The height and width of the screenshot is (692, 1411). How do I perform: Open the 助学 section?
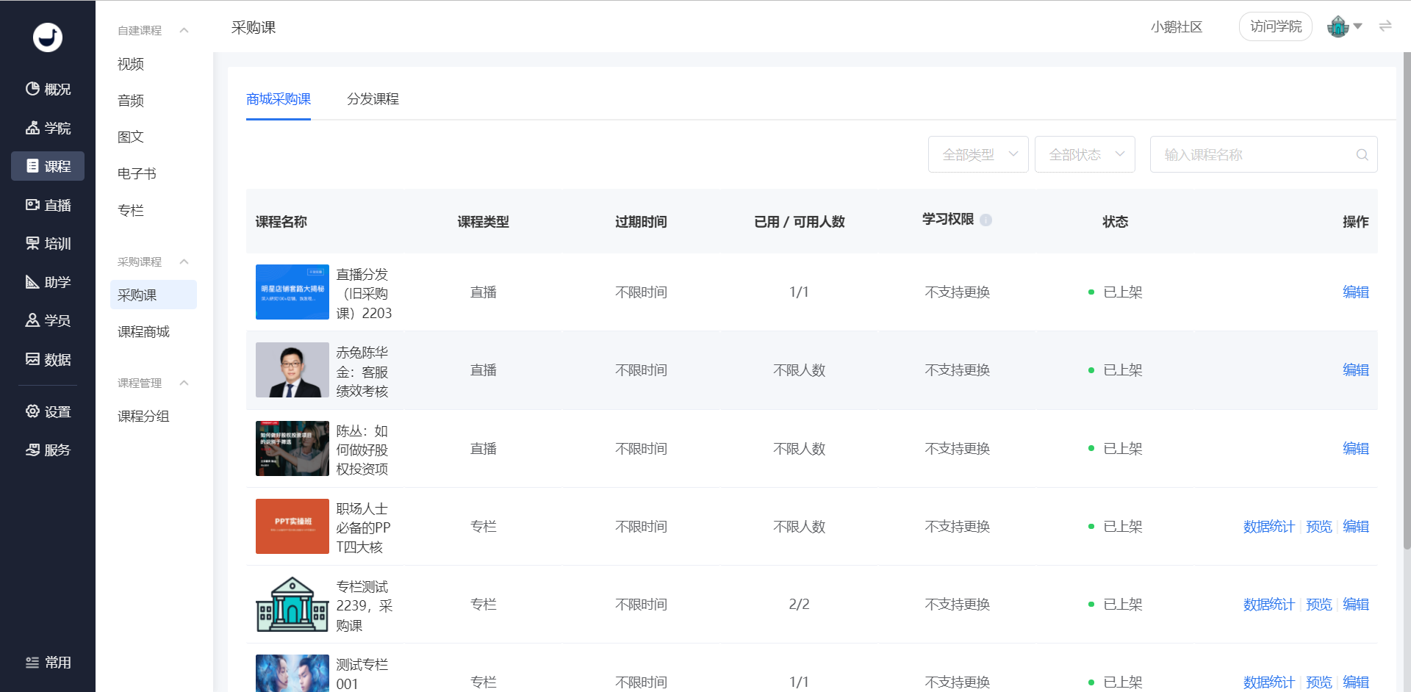(x=48, y=282)
